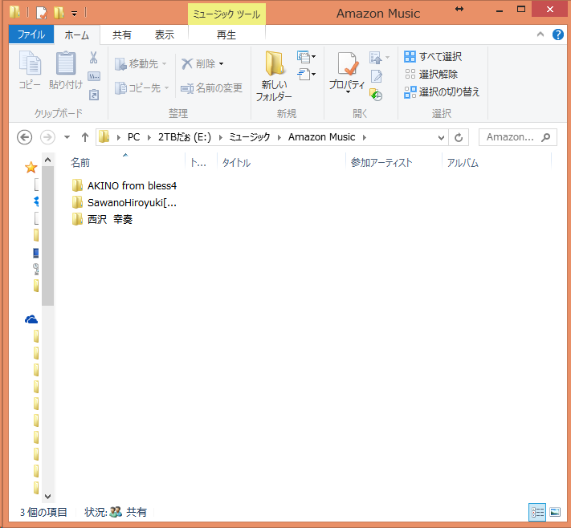The height and width of the screenshot is (528, 571).
Task: Click the Properties quick access toolbar icon
Action: pos(42,13)
